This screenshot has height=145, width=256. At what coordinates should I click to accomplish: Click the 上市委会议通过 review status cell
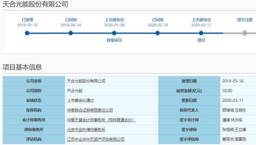click(x=80, y=100)
